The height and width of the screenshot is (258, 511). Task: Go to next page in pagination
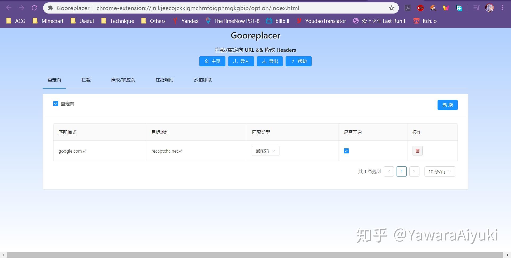pyautogui.click(x=414, y=171)
